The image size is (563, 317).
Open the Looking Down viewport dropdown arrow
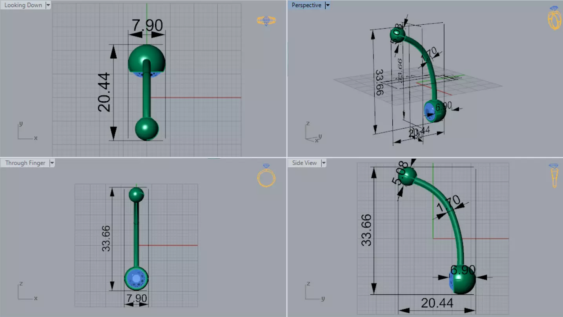pos(48,5)
